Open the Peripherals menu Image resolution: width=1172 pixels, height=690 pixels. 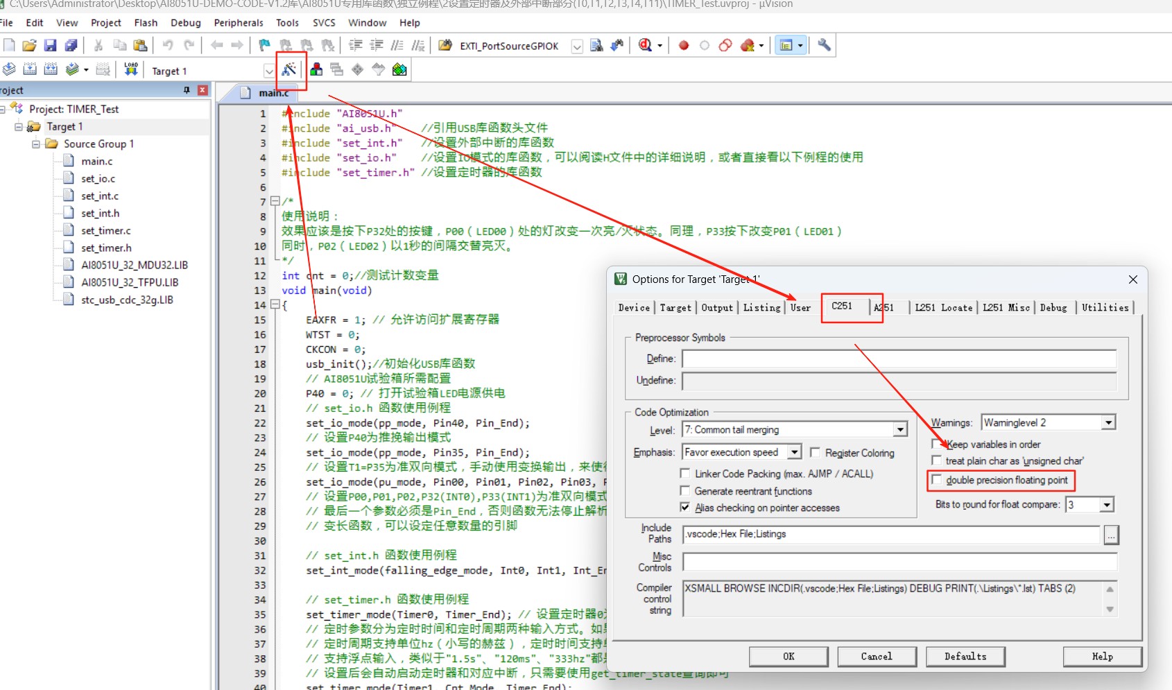click(x=239, y=23)
